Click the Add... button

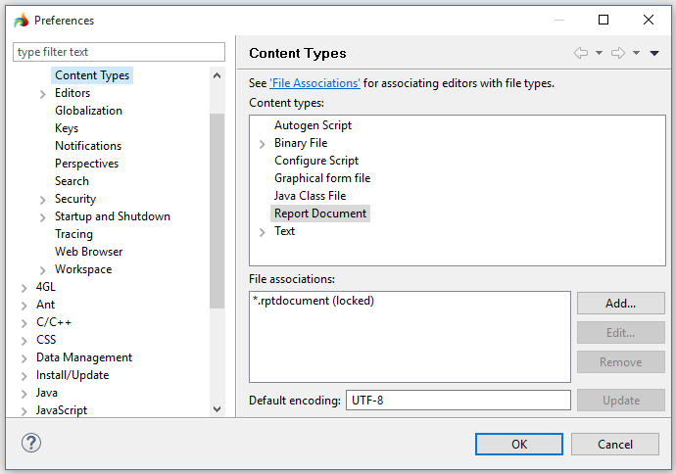click(620, 304)
